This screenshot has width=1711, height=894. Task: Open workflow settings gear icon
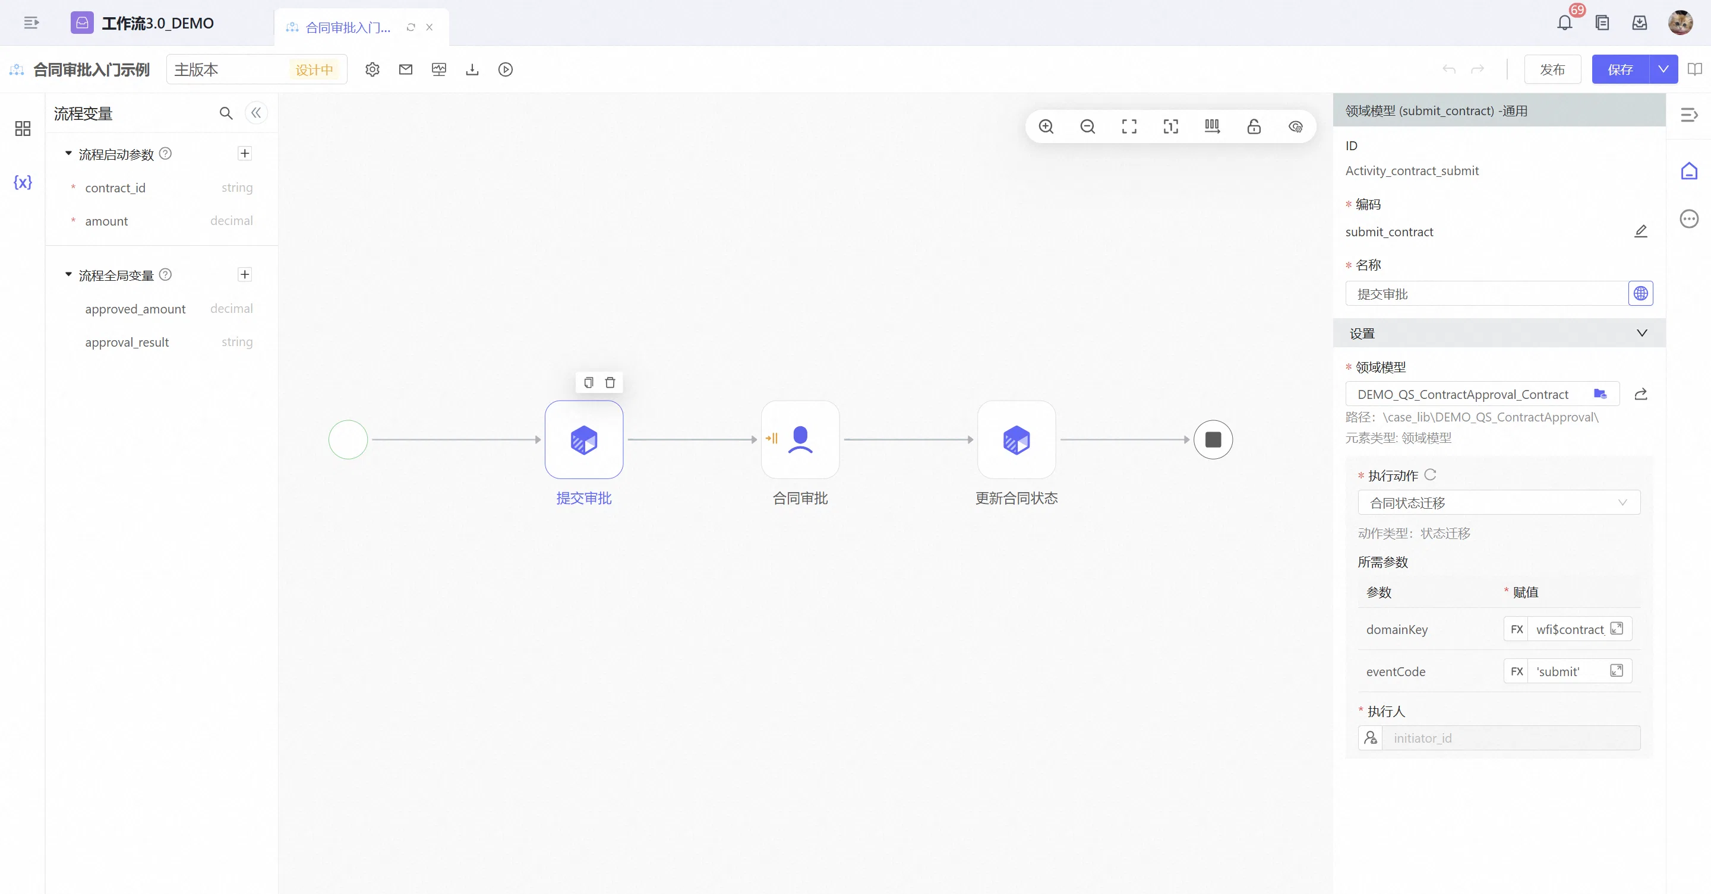[372, 69]
